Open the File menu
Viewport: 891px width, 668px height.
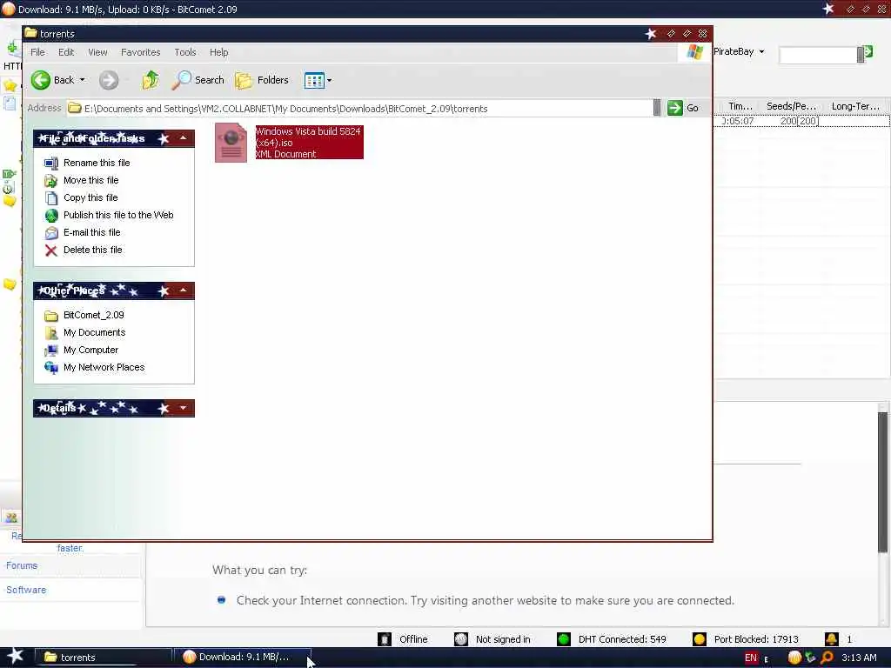point(37,52)
